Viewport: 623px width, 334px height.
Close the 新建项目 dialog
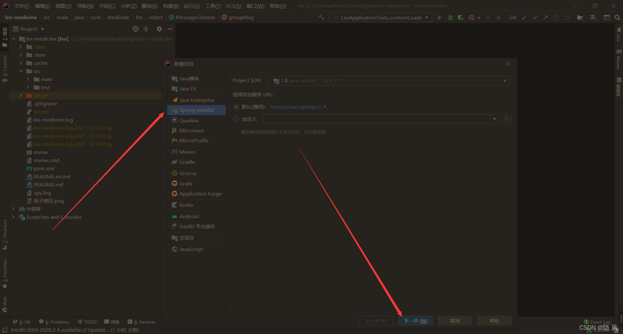coord(508,64)
